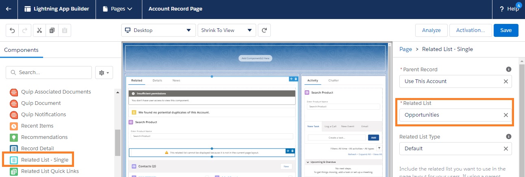
Task: Click the Record Detail component icon
Action: [14, 149]
